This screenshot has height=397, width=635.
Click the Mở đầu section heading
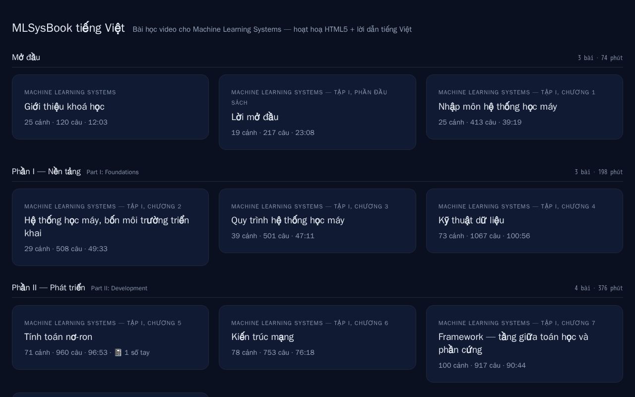pyautogui.click(x=26, y=58)
